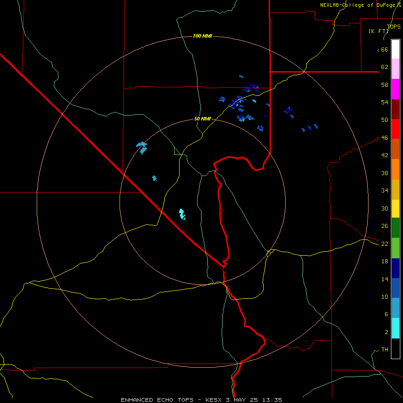Click the '10' legend value
Viewport: 403px width, 403px height.
coord(385,296)
